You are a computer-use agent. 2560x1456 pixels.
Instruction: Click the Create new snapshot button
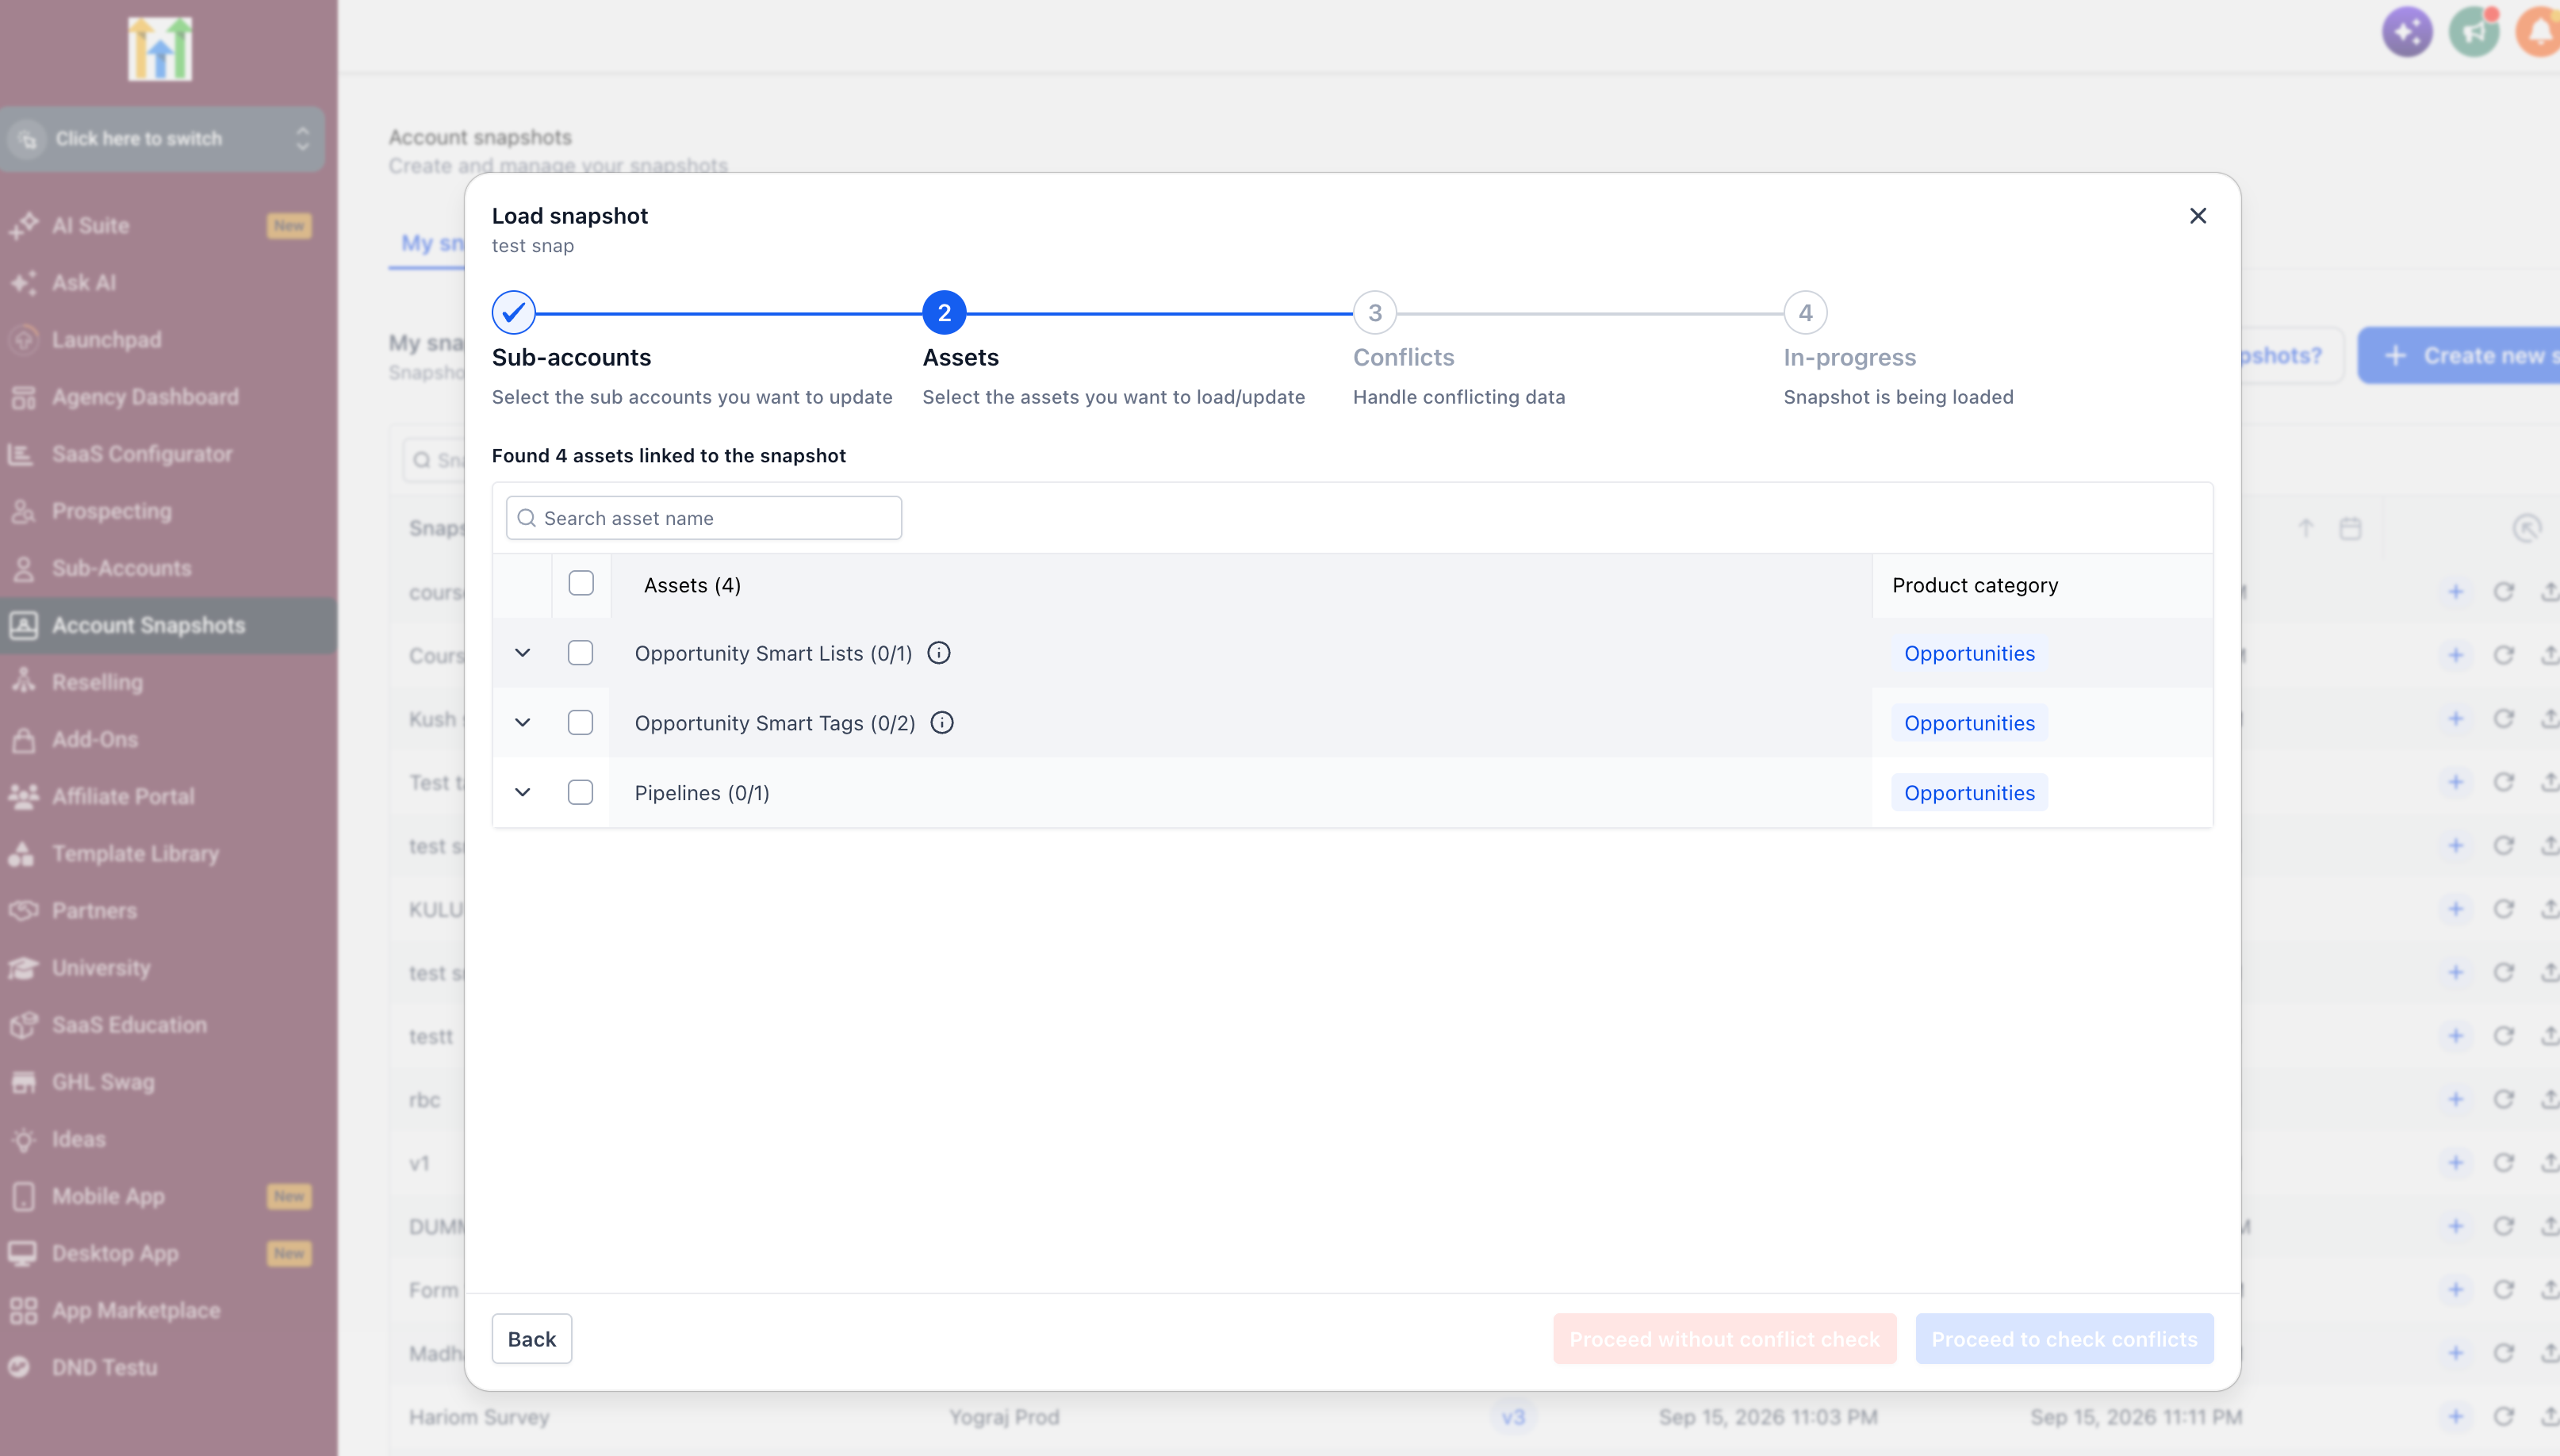(2459, 355)
